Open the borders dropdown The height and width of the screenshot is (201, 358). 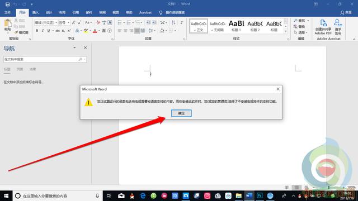click(175, 31)
